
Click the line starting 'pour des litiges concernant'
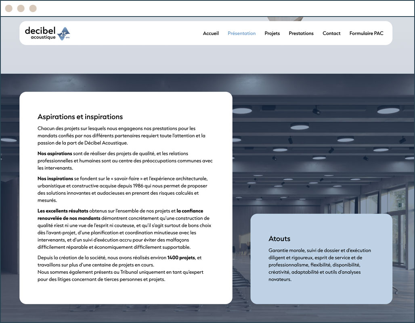click(101, 279)
